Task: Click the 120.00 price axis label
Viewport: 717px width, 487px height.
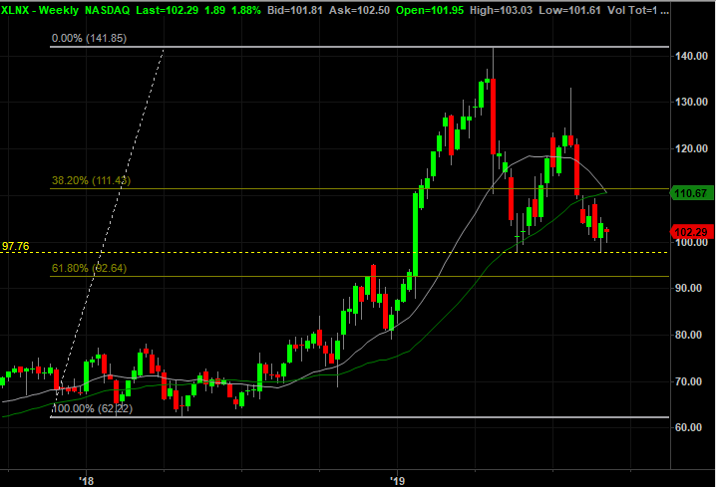Action: [691, 148]
